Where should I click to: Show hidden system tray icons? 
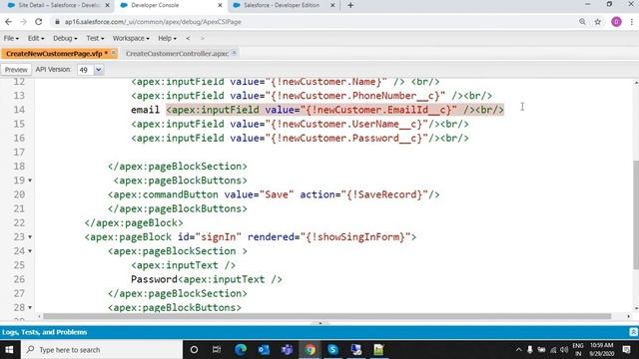coord(518,350)
